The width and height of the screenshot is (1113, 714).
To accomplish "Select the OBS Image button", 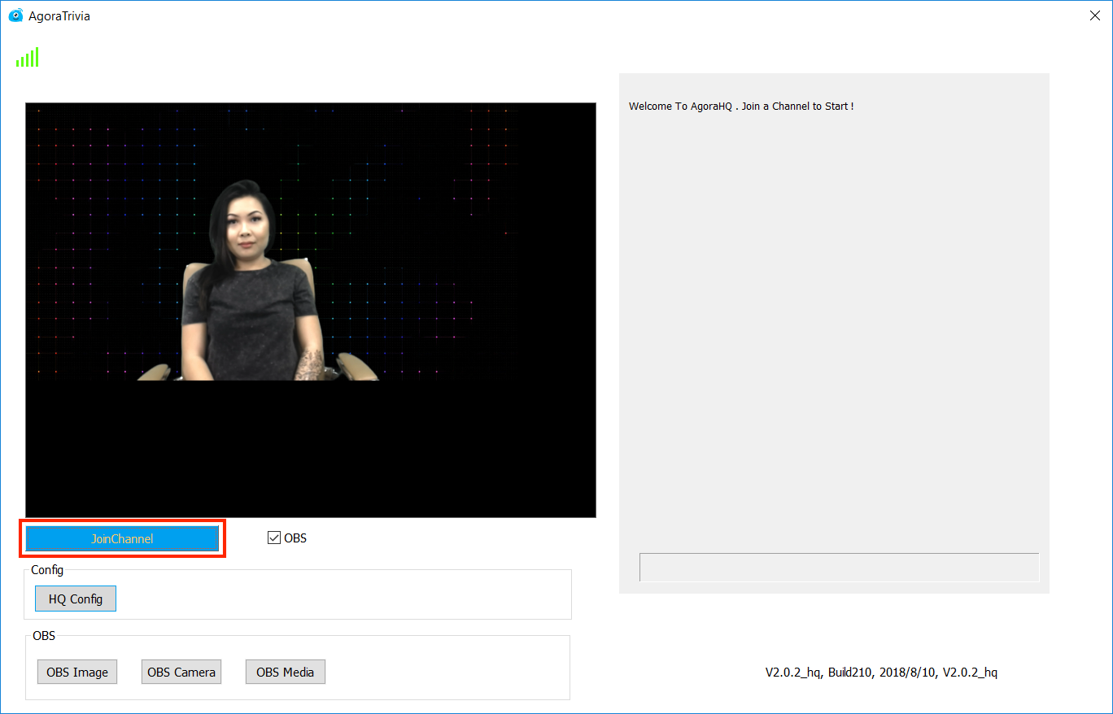I will point(77,672).
